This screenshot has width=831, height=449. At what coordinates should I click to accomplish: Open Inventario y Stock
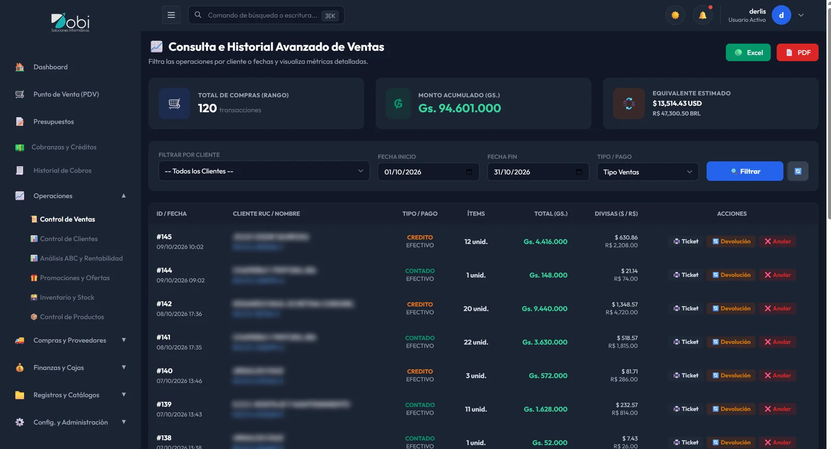click(x=67, y=297)
